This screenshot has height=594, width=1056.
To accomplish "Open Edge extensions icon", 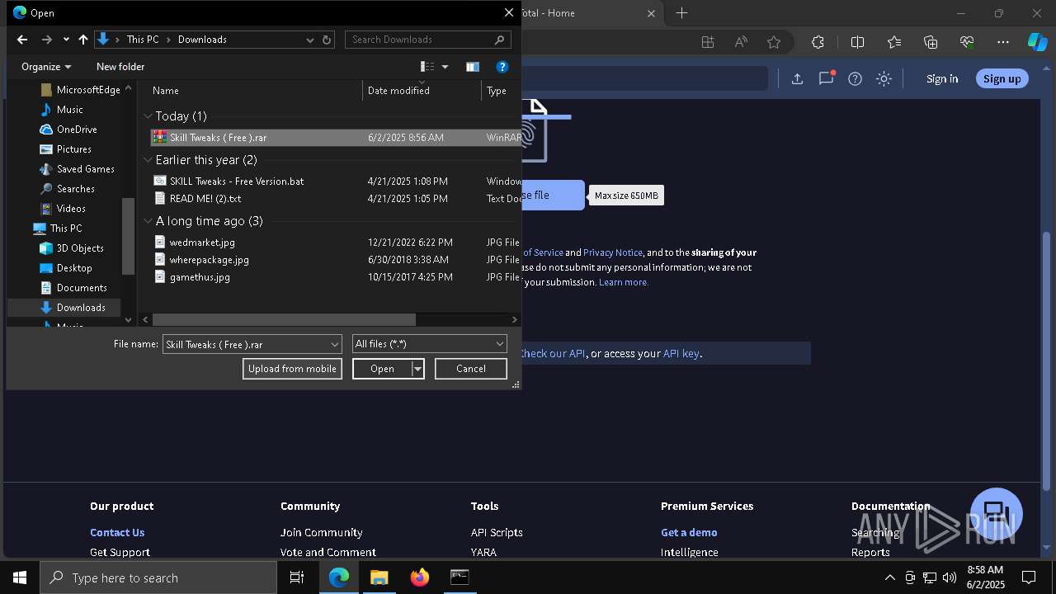I will [818, 42].
